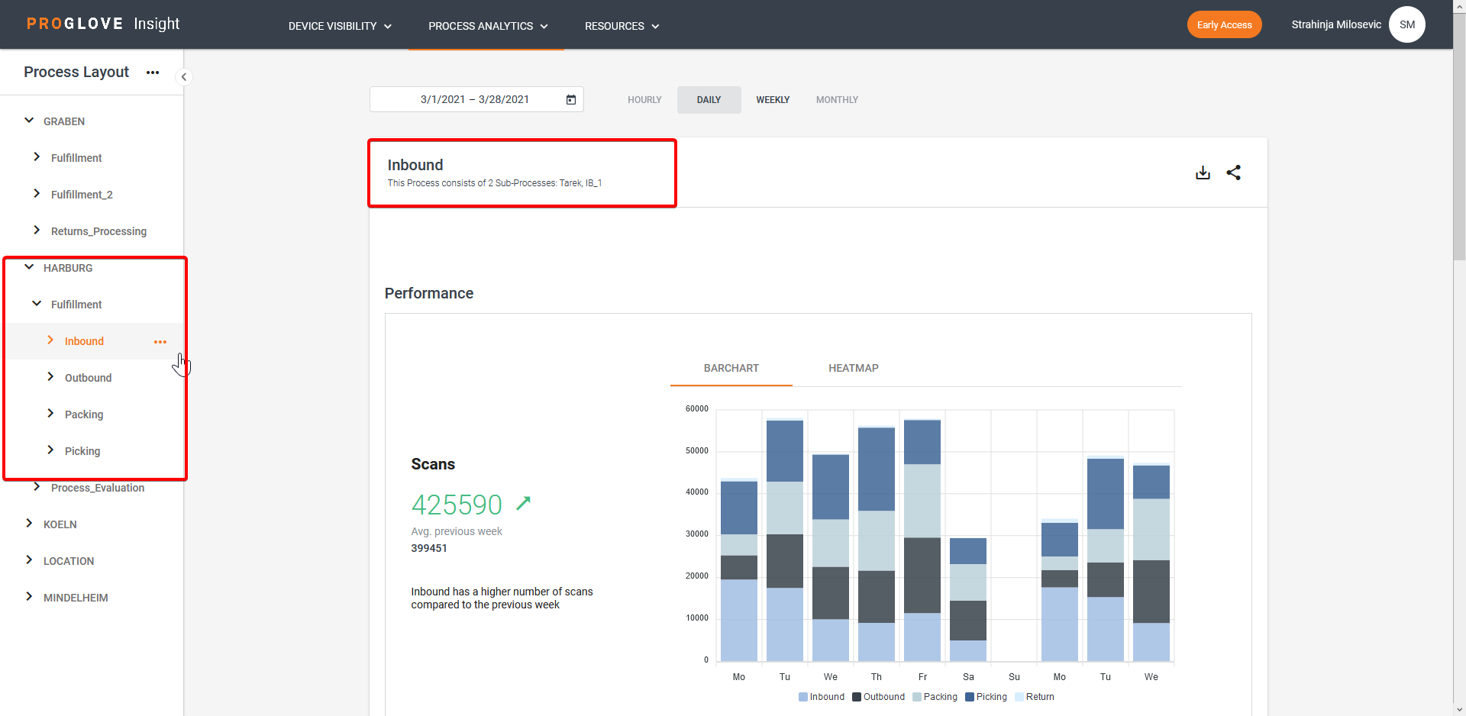Collapse the GRABEN tree node
This screenshot has width=1466, height=716.
point(29,121)
